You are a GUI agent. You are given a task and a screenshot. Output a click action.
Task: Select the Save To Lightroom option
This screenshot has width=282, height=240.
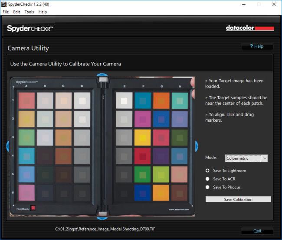(x=208, y=171)
